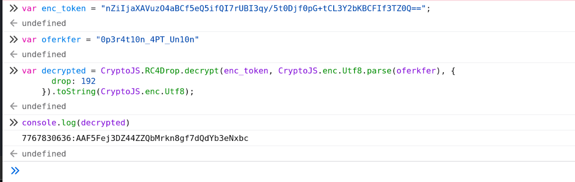Click the return arrow under the enc_token line
The image size is (575, 182).
coord(14,23)
